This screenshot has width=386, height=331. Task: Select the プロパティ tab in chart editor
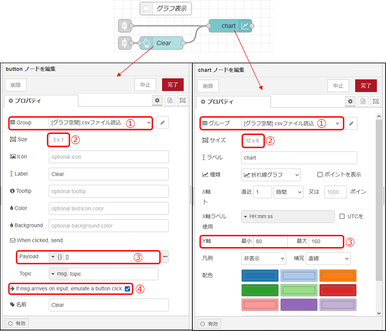pos(220,102)
